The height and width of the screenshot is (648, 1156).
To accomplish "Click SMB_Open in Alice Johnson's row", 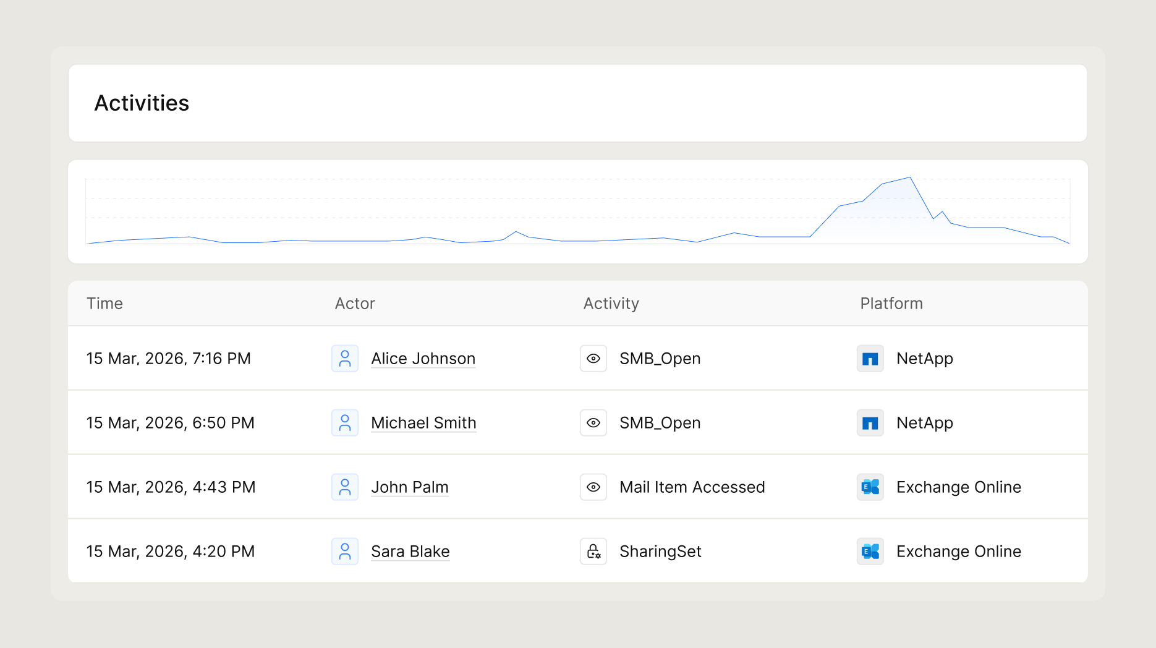I will (x=660, y=359).
